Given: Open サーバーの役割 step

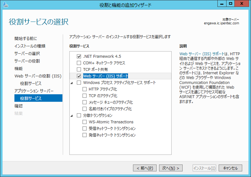Looking at the screenshot, I should click(x=27, y=61).
